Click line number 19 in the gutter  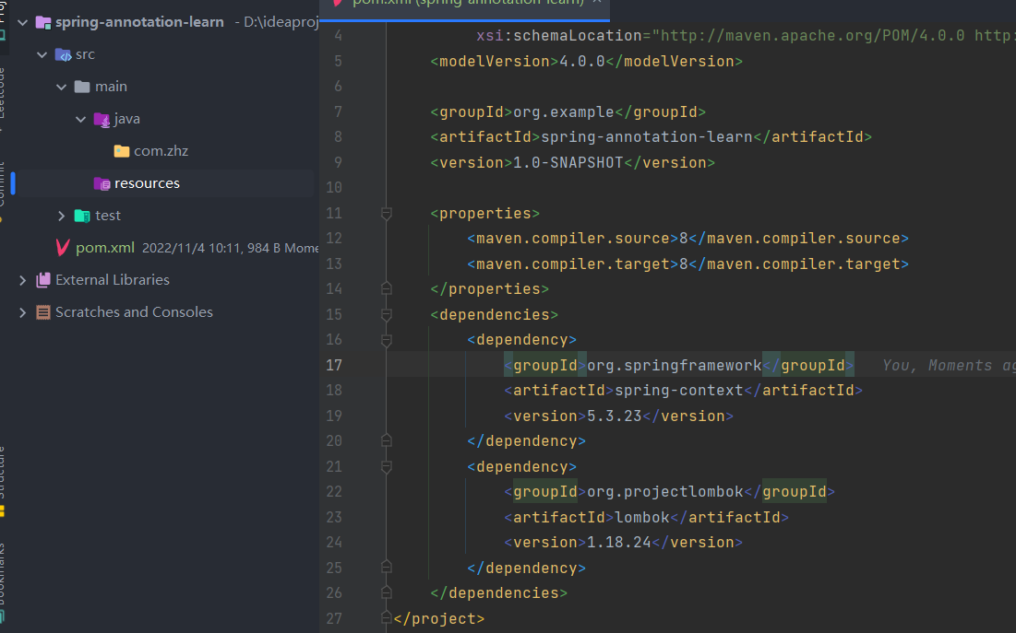(x=333, y=416)
